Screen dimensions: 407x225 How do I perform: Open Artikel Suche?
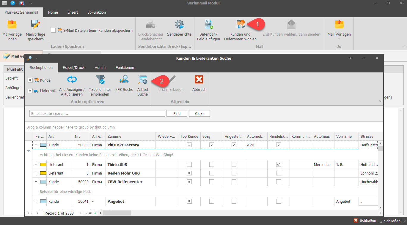(142, 80)
